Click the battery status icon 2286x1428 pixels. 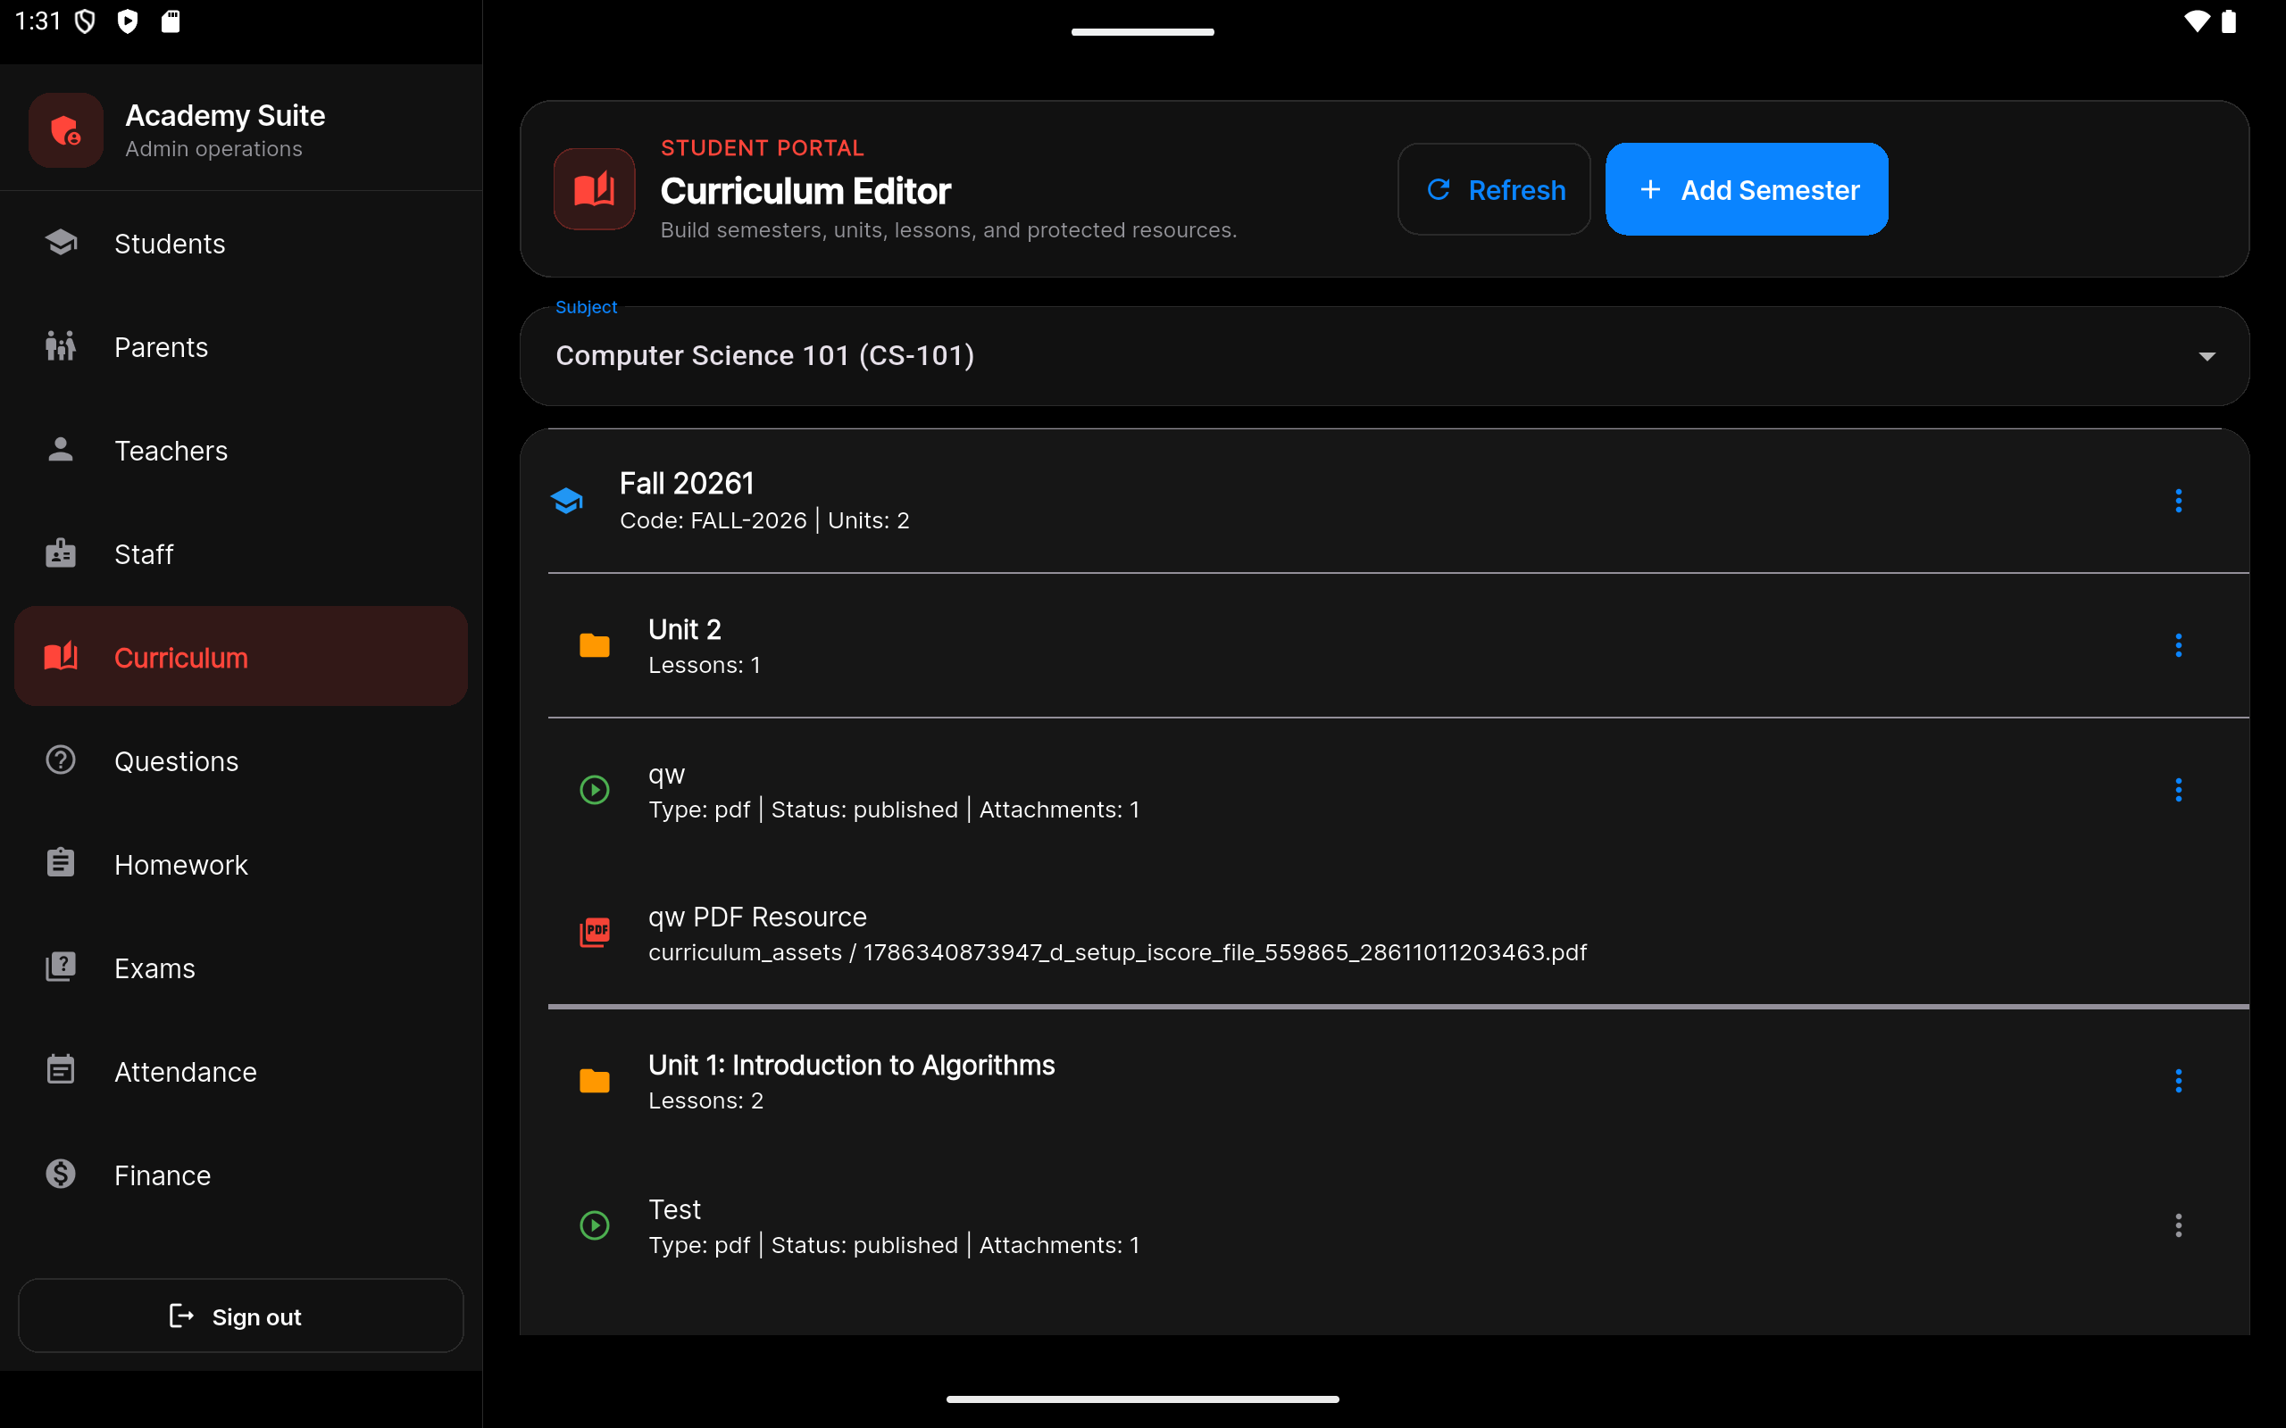point(2228,21)
